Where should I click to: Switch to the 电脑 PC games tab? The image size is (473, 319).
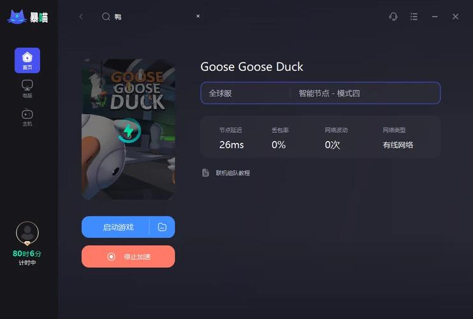tap(27, 89)
